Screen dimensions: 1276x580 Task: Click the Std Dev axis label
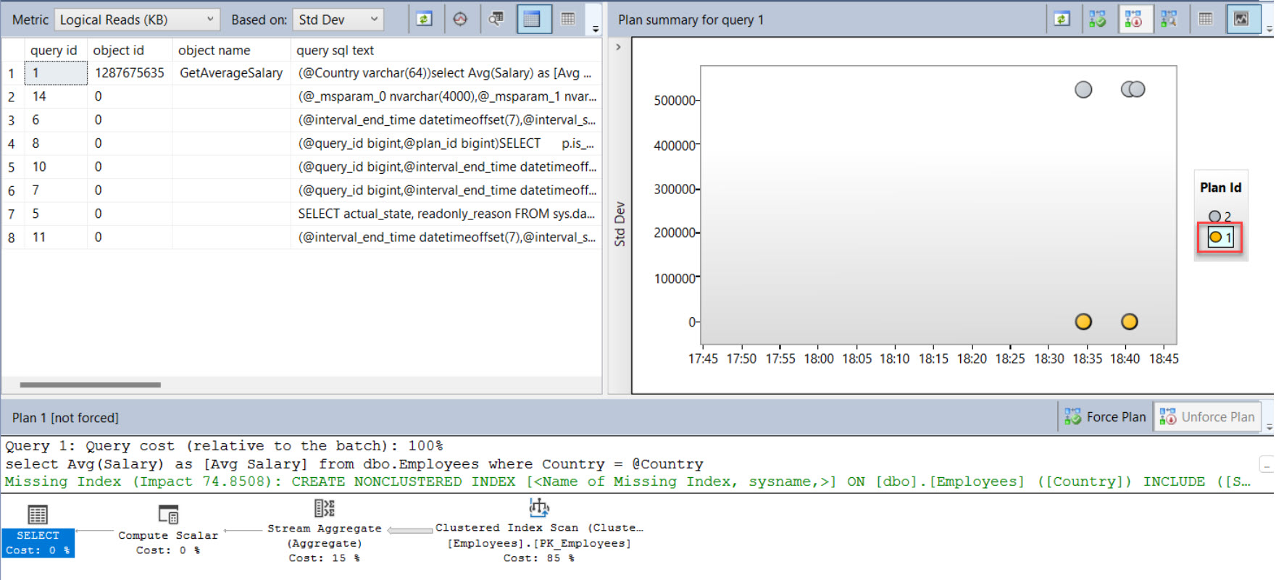click(620, 224)
